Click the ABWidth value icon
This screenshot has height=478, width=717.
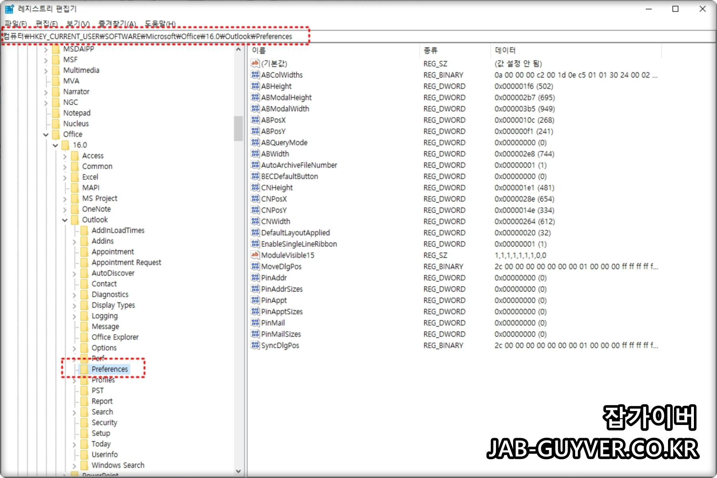[255, 153]
